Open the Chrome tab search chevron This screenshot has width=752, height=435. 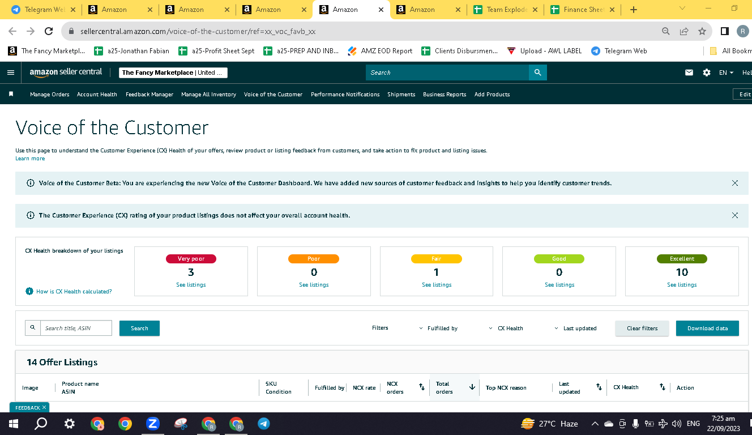point(682,8)
